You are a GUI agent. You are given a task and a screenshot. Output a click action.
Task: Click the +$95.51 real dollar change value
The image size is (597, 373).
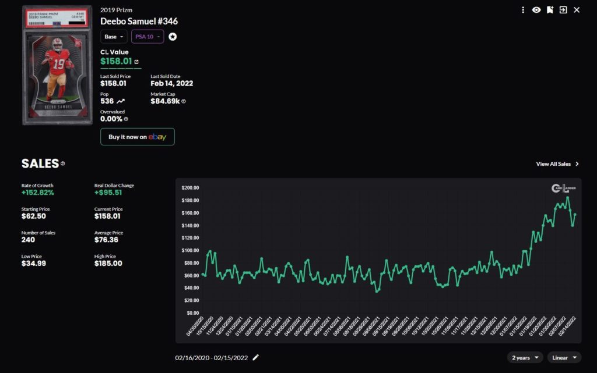point(108,193)
